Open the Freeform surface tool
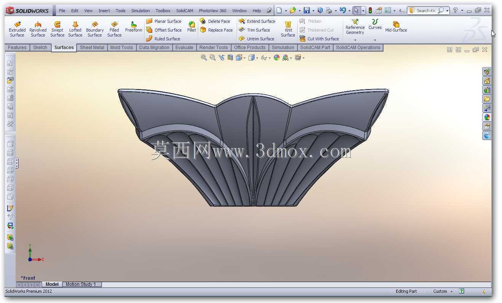 (x=134, y=27)
